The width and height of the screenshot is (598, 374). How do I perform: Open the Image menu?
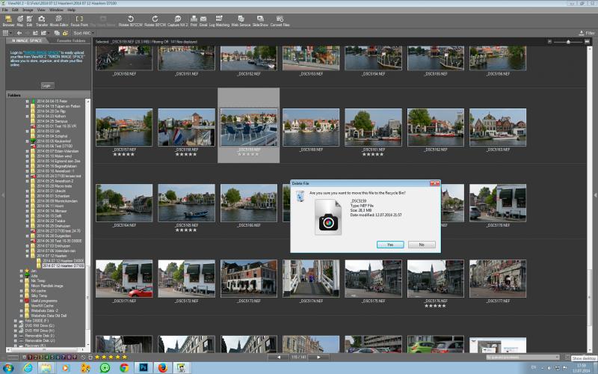tap(28, 10)
